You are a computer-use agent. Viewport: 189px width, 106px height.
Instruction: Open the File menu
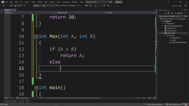(x=6, y=2)
